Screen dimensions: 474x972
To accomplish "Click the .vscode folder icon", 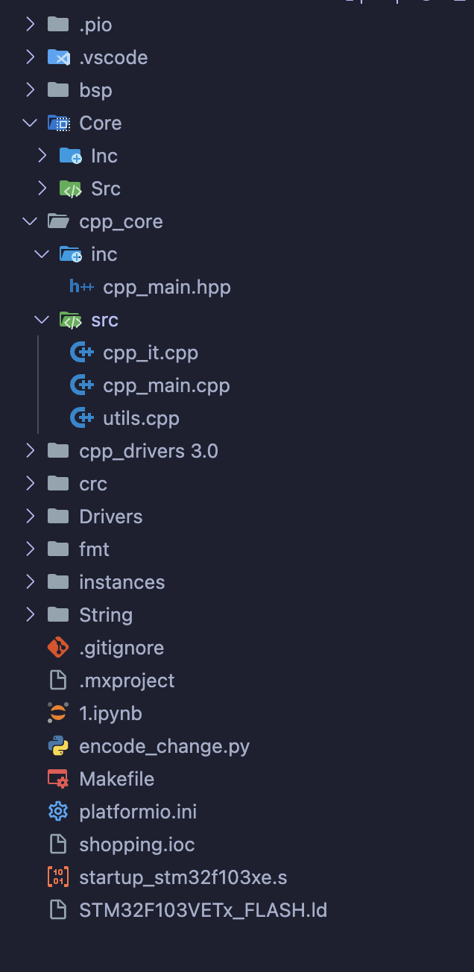I will pos(58,57).
